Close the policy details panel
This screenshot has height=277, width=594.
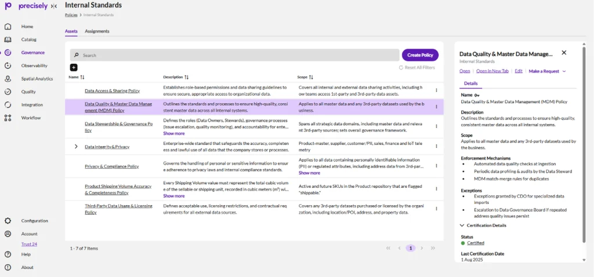tap(563, 53)
